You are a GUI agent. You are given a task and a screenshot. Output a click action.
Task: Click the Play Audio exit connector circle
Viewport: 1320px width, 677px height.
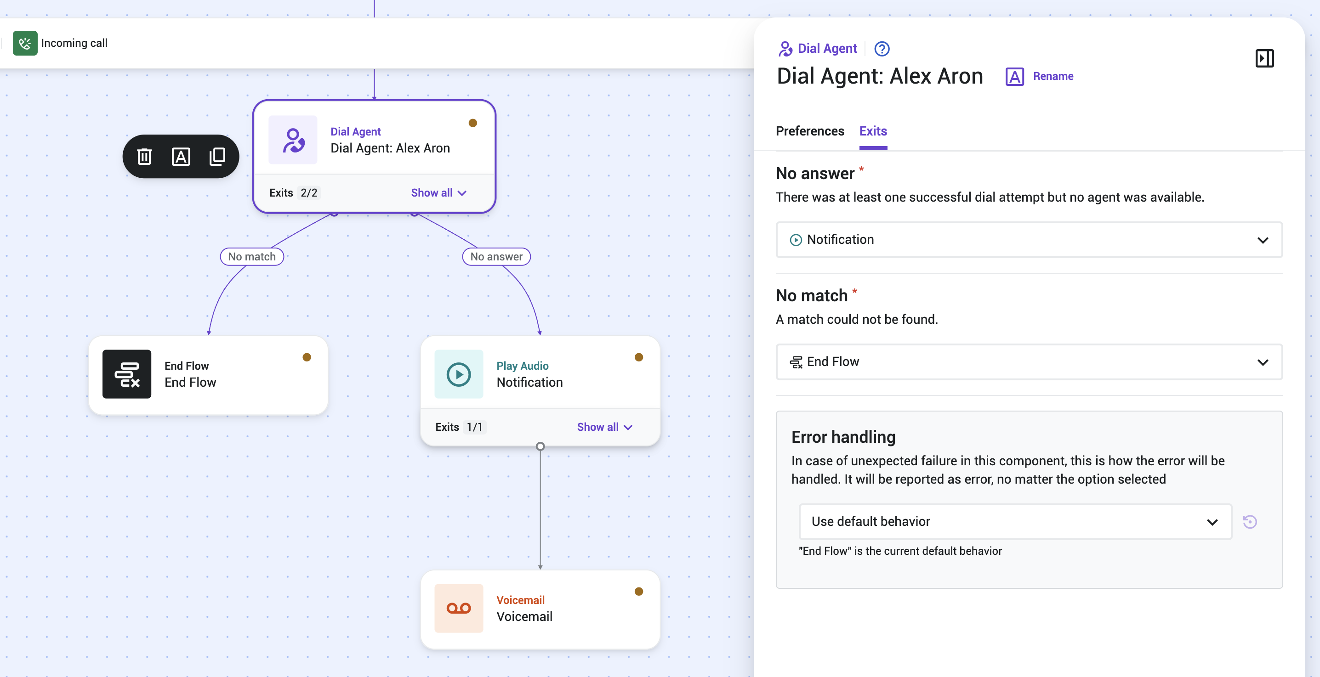coord(540,446)
